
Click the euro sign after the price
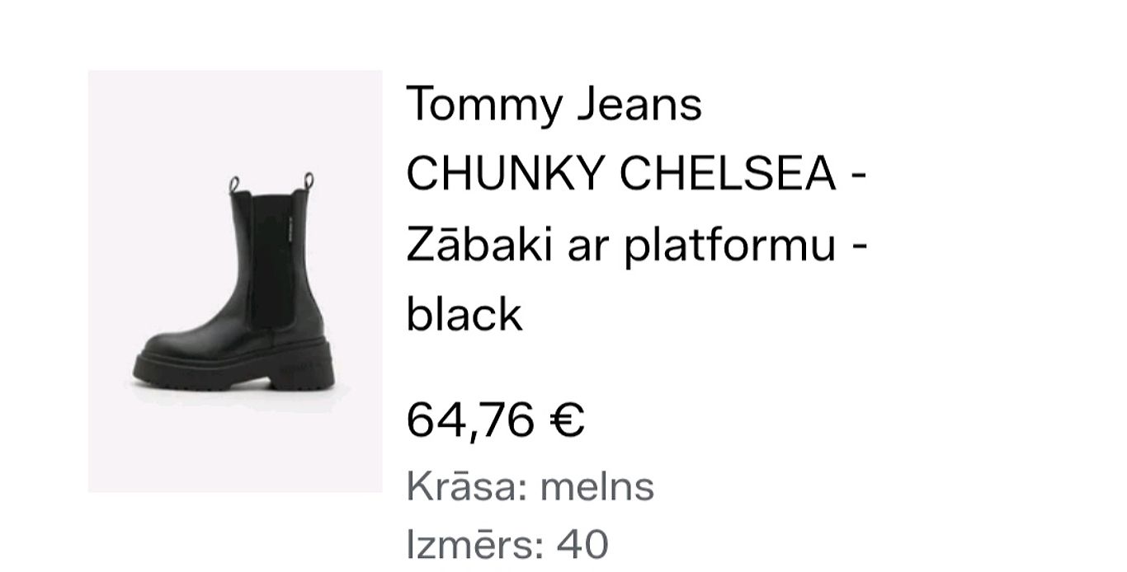click(566, 420)
